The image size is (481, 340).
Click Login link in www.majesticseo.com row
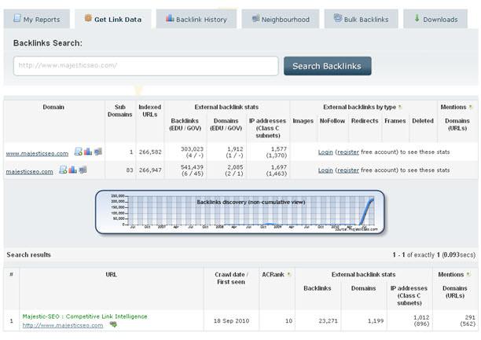tap(325, 152)
